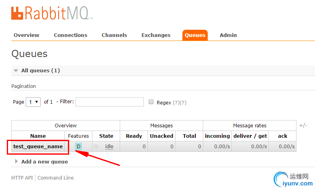The image size is (315, 190).
Task: Click the first (?) help link beside Regex
Action: coord(176,103)
